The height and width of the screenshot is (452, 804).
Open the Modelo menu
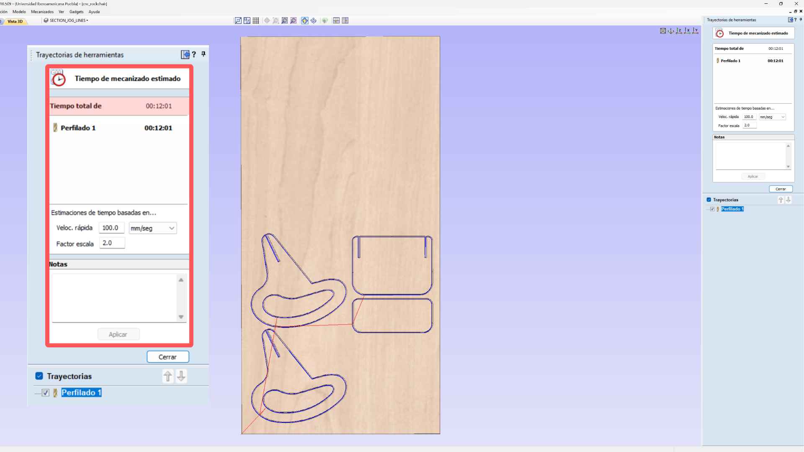coord(19,12)
